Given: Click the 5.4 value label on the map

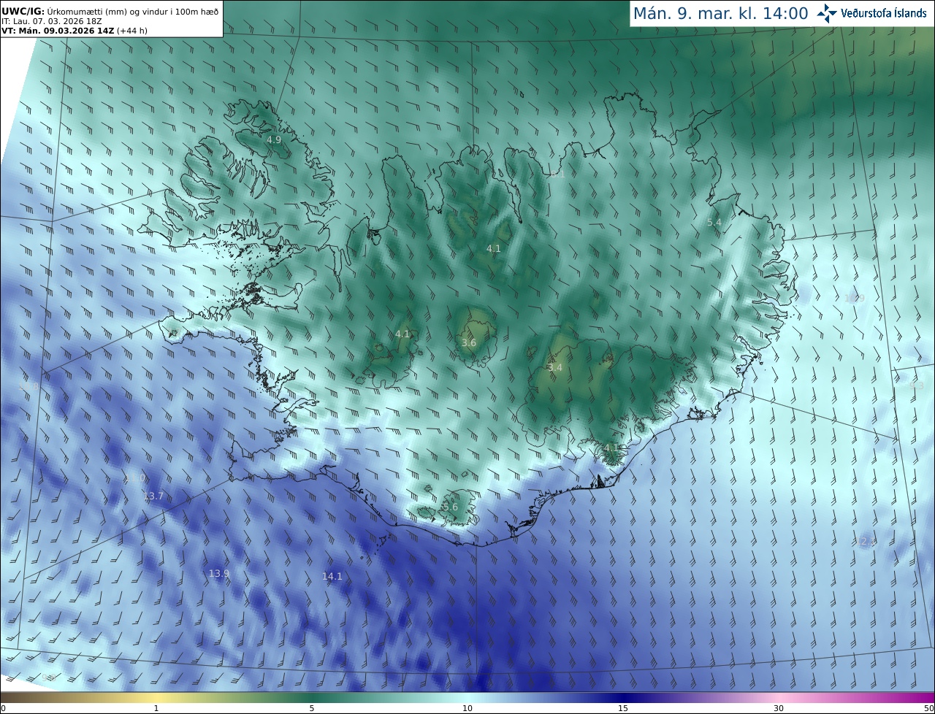Looking at the screenshot, I should pos(714,222).
